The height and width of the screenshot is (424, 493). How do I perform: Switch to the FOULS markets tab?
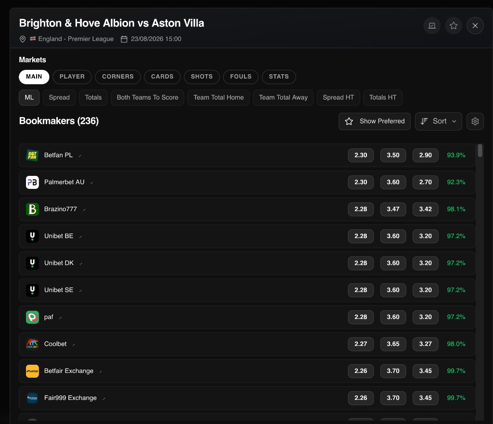[241, 77]
